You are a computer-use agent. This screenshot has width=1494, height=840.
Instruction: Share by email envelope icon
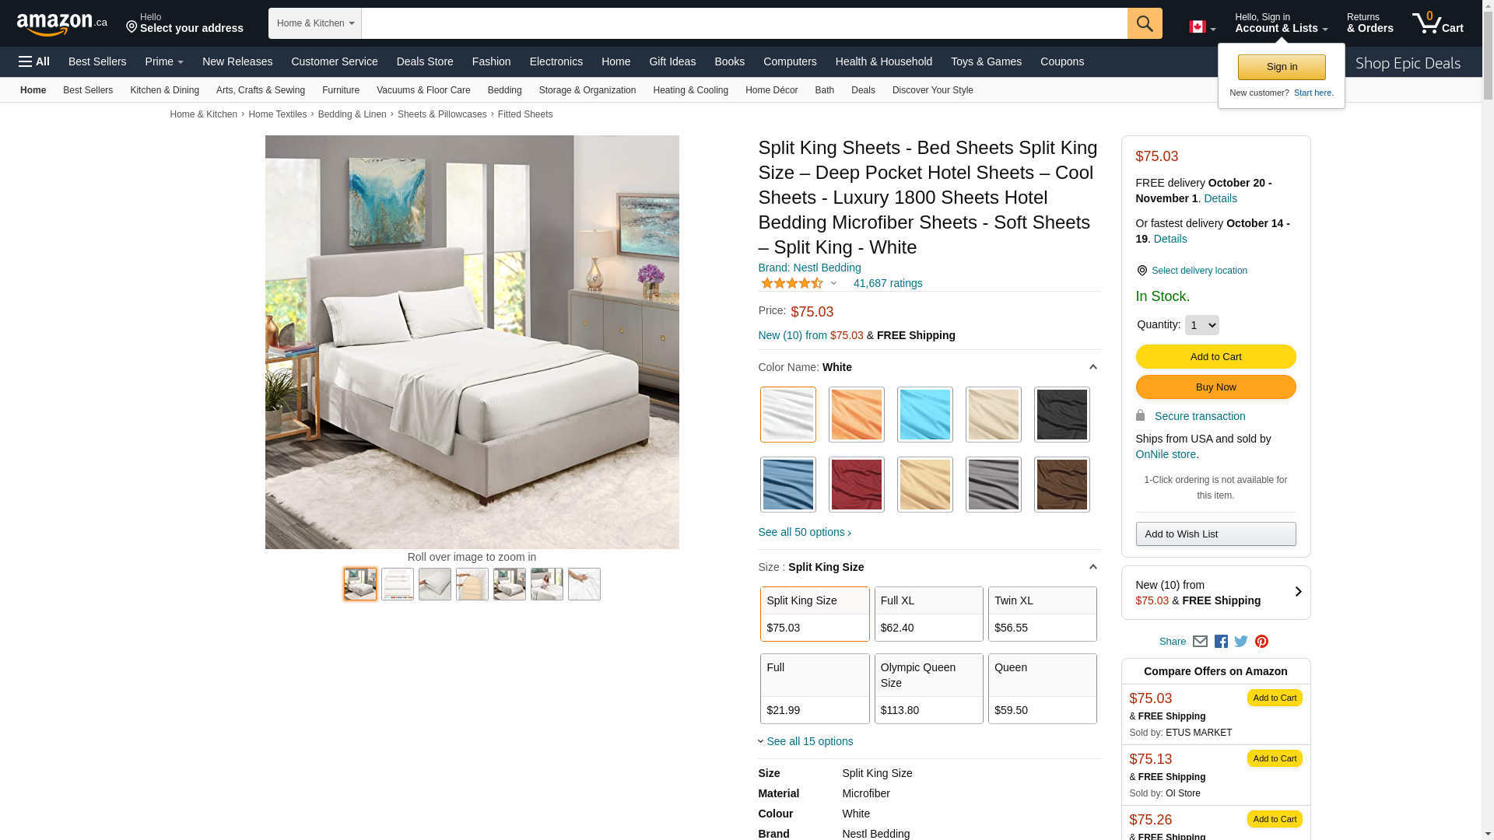(1200, 642)
